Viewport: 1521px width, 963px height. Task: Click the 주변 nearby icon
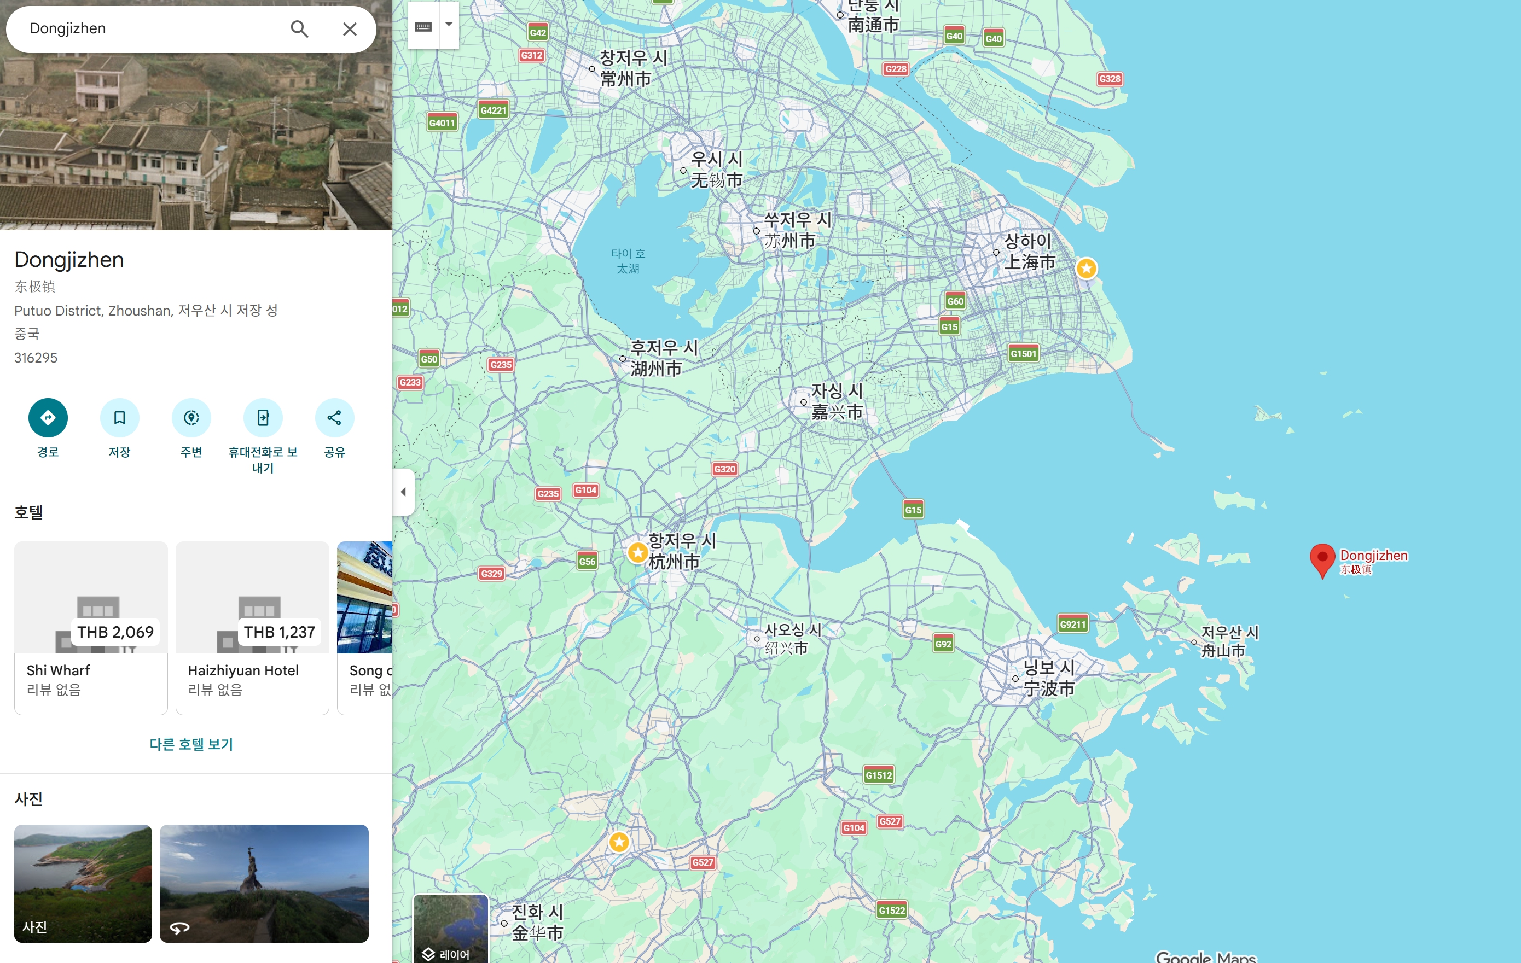pyautogui.click(x=191, y=417)
